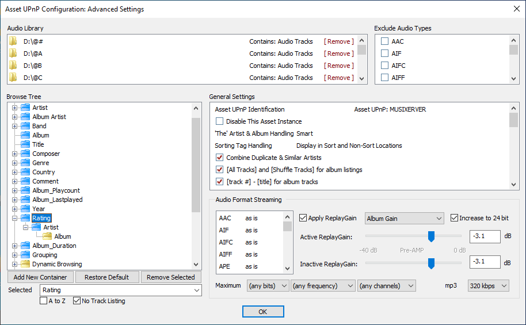
Task: Remove the D:\@# library folder
Action: click(x=339, y=41)
